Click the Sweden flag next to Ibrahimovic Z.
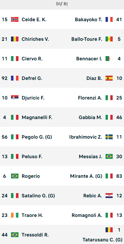124x244 pixels. pos(109,137)
